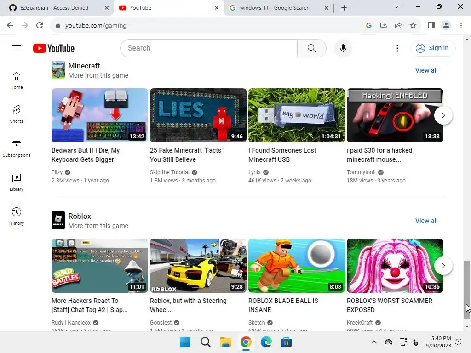Open Roblox Steering Wheel thumbnail
Viewport: 471px width, 353px height.
198,266
